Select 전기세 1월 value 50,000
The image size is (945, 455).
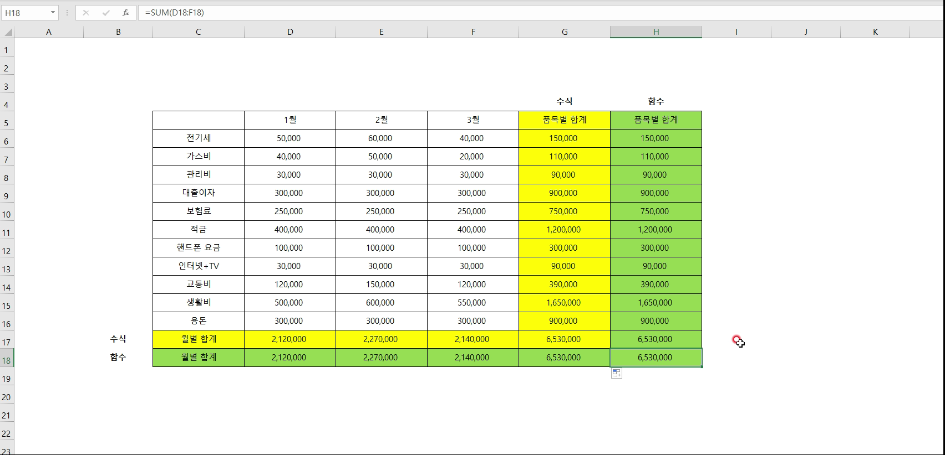click(x=290, y=138)
